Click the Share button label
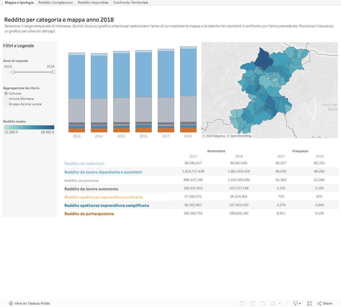 [327, 304]
